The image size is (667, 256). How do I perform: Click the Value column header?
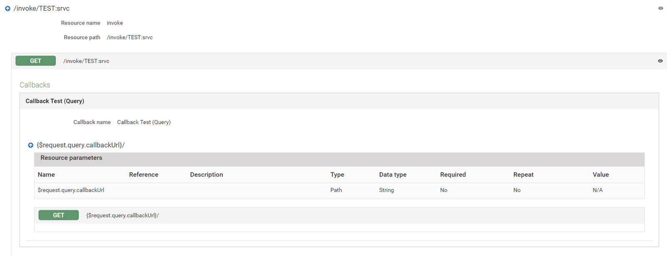click(601, 175)
